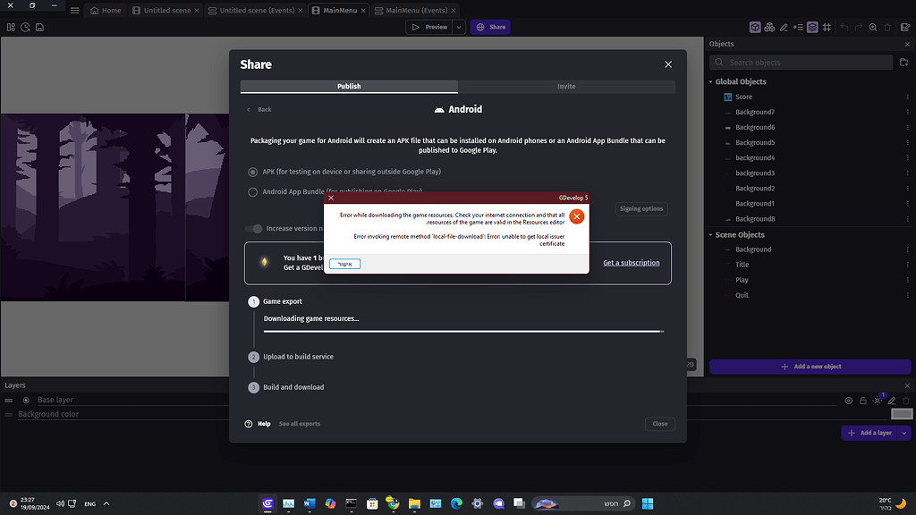This screenshot has height=515, width=916.
Task: Switch to the Invite tab
Action: point(566,87)
